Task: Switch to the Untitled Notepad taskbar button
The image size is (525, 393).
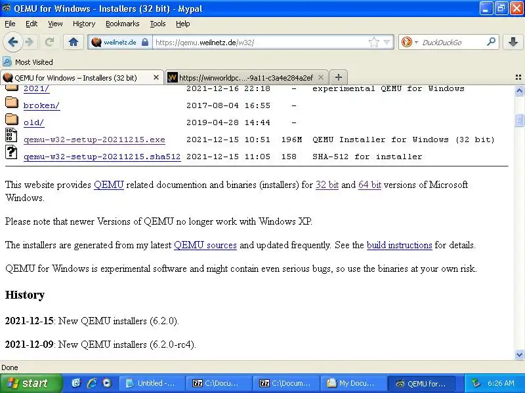Action: 151,383
